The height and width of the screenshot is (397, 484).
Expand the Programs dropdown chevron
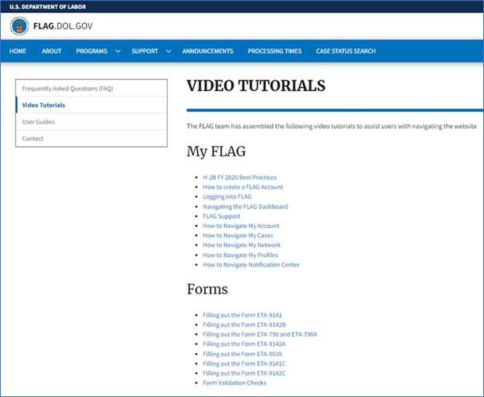(118, 52)
